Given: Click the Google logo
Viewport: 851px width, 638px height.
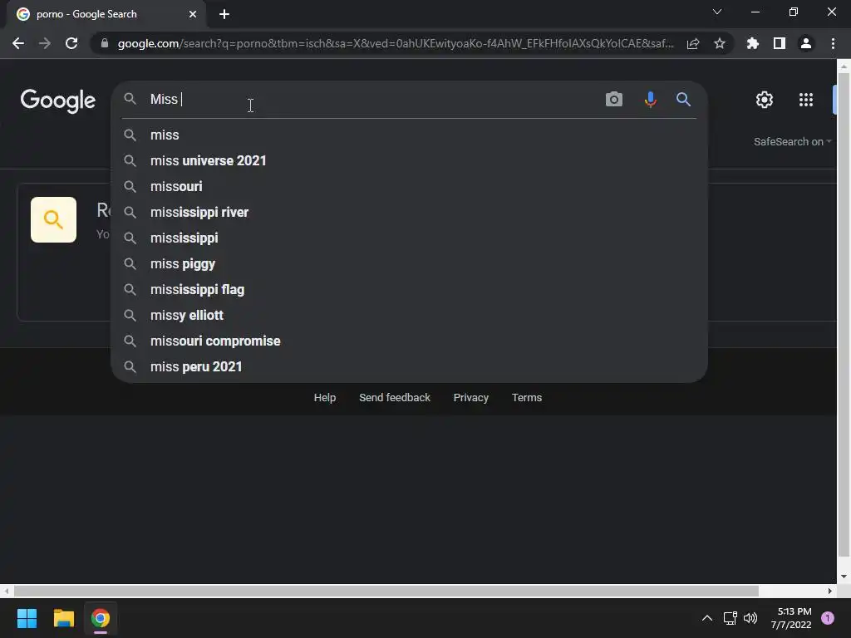Looking at the screenshot, I should [58, 101].
